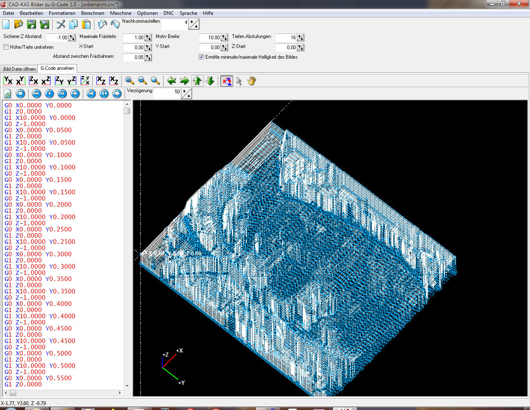Select the YX plane view icon
This screenshot has width=530, height=410.
(8, 81)
